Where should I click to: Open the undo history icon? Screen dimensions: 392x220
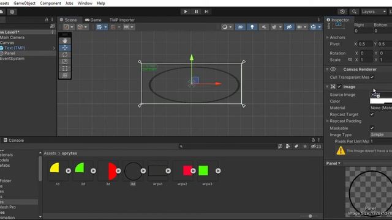coord(342,12)
